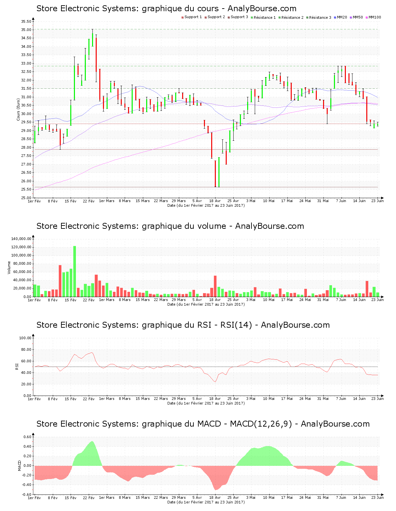Click '15 Fév' date under volume chart
Image resolution: width=396 pixels, height=511 pixels.
(x=71, y=300)
